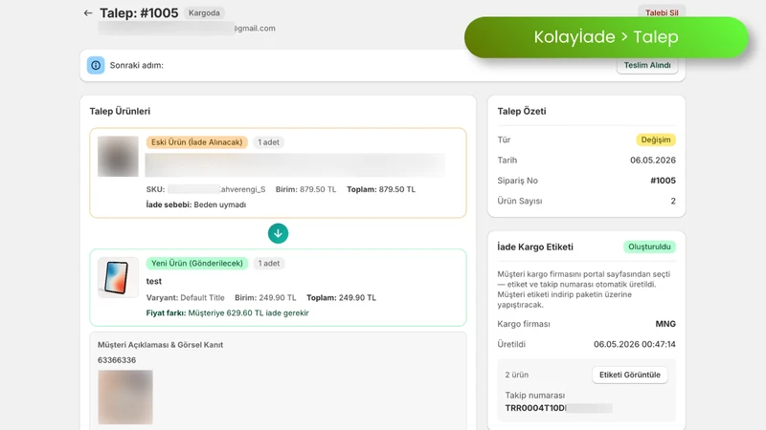Click the Talep Ürünleri section heading
Viewport: 766px width, 430px height.
pyautogui.click(x=120, y=111)
